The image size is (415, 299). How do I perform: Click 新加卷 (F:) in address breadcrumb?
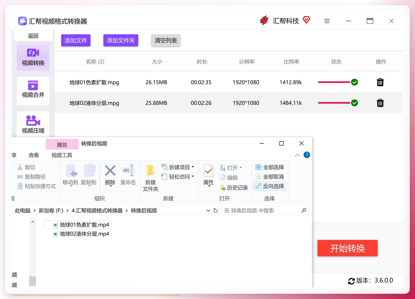(51, 211)
